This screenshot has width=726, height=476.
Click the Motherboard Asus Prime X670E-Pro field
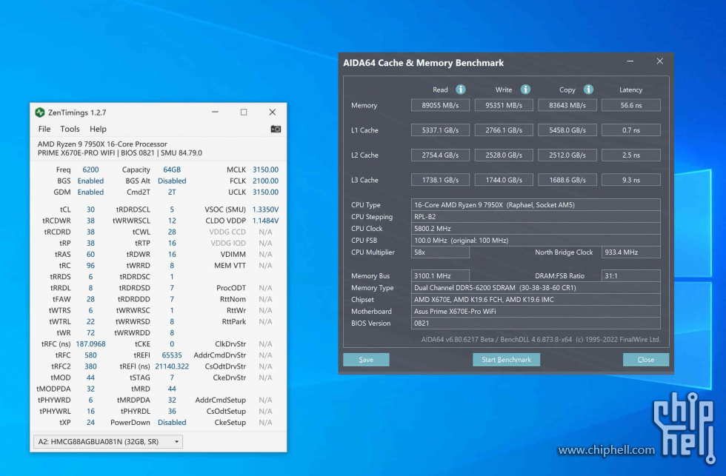[x=536, y=312]
